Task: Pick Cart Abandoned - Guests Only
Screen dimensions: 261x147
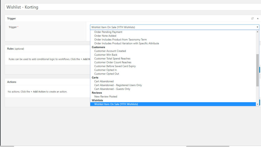Action: tap(112, 89)
